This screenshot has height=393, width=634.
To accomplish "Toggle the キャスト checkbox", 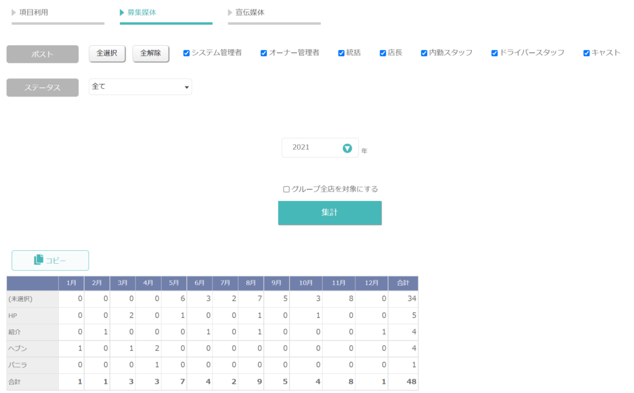I will point(586,53).
